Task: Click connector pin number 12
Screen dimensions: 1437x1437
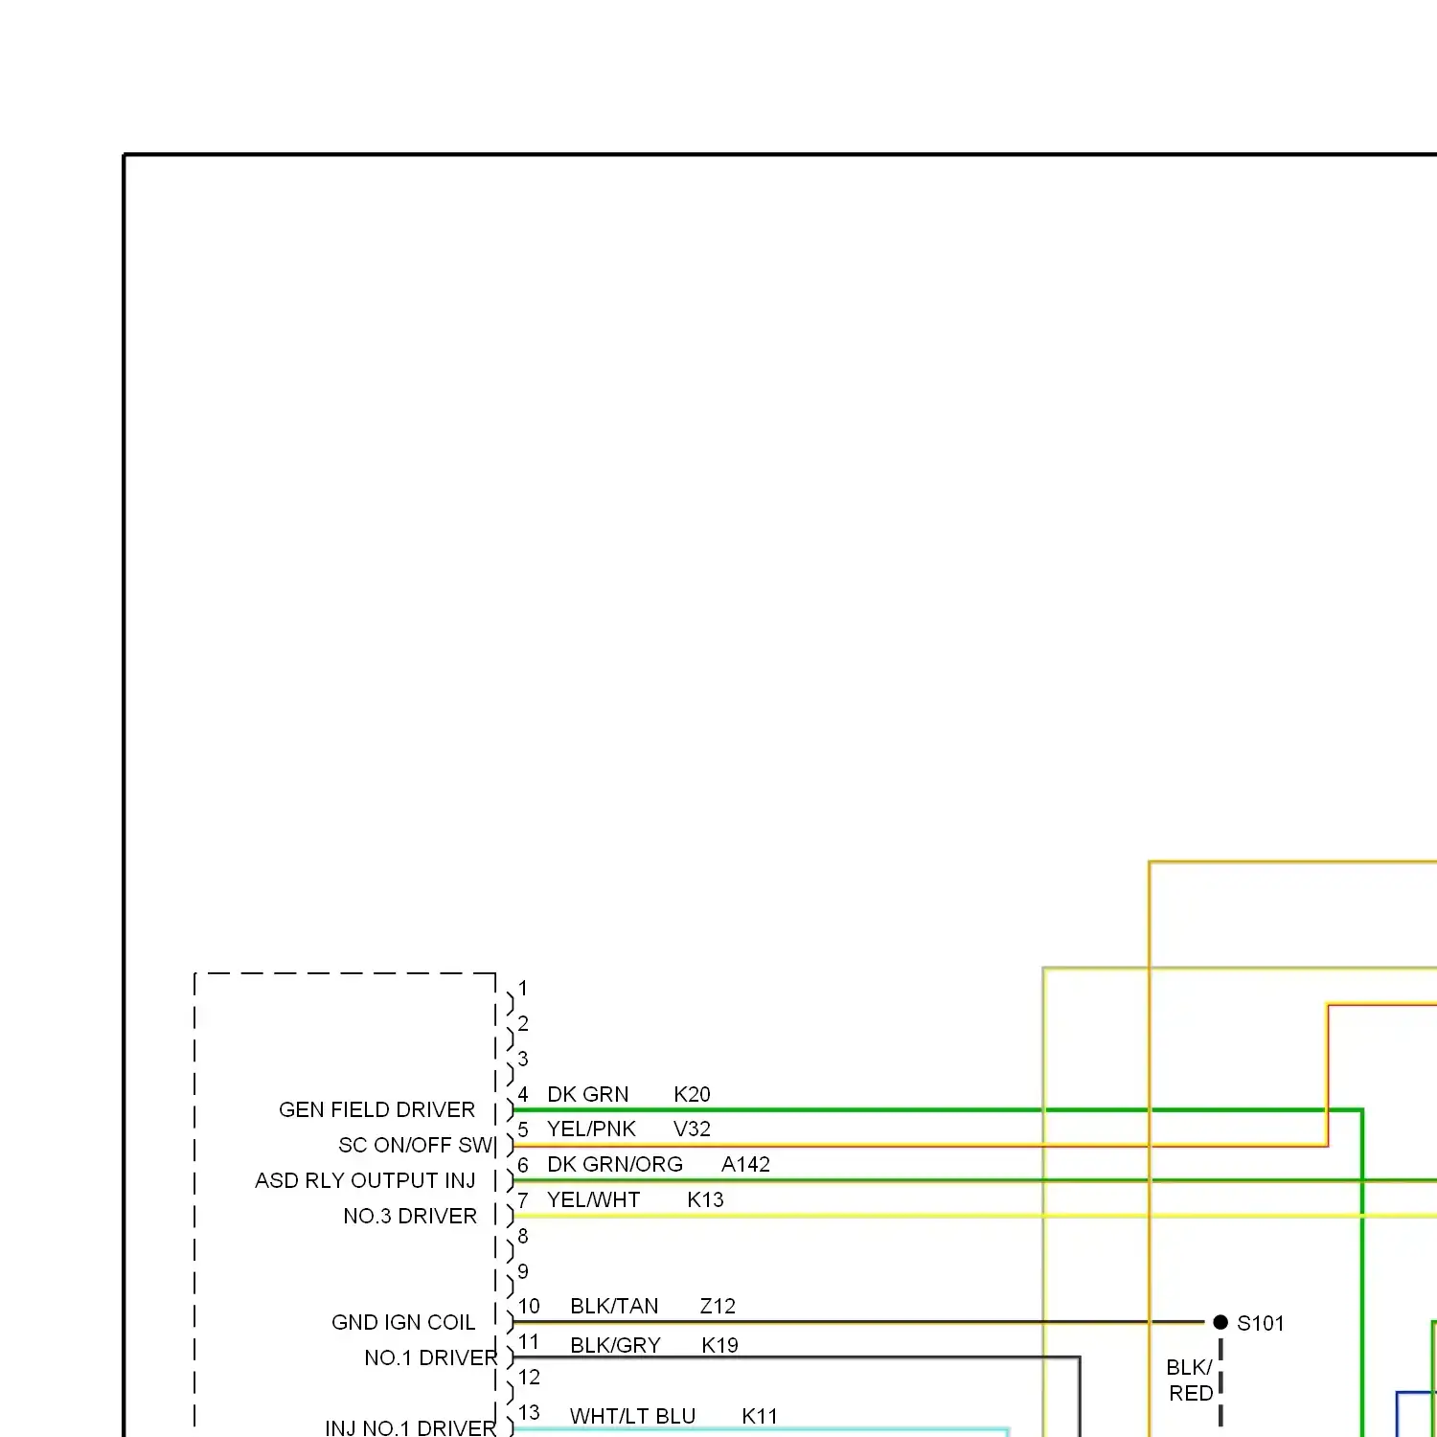Action: 529,1377
